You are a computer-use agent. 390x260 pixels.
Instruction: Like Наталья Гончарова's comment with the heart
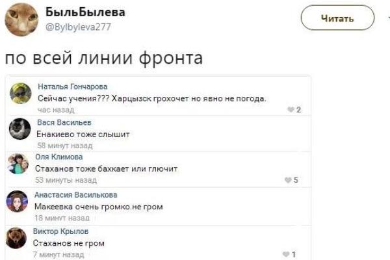290,110
